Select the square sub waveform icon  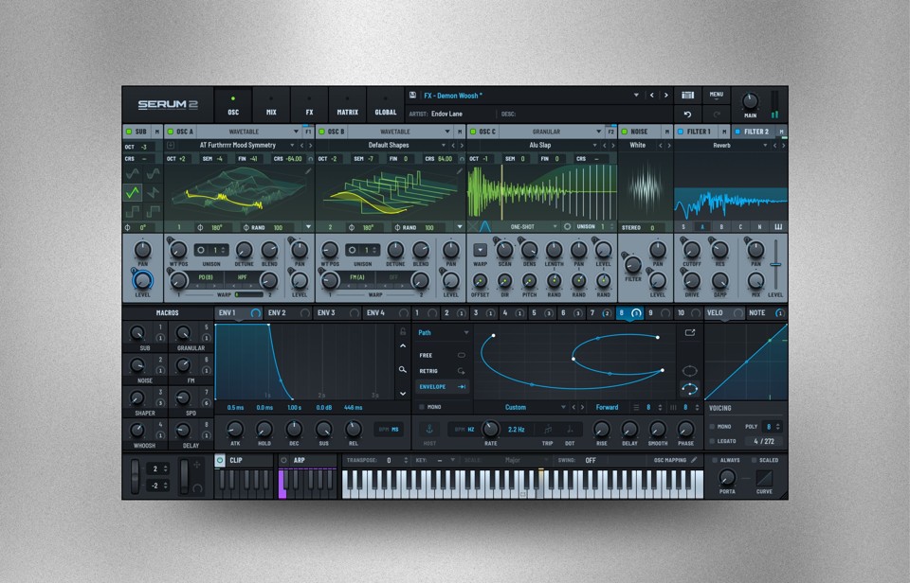(133, 211)
